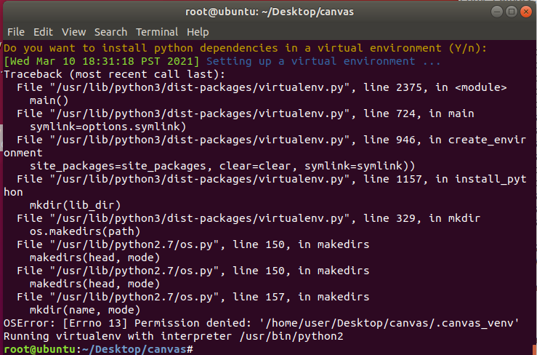Click the virtual environment (Y/n) prompt line
The height and width of the screenshot is (355, 537).
pos(244,48)
